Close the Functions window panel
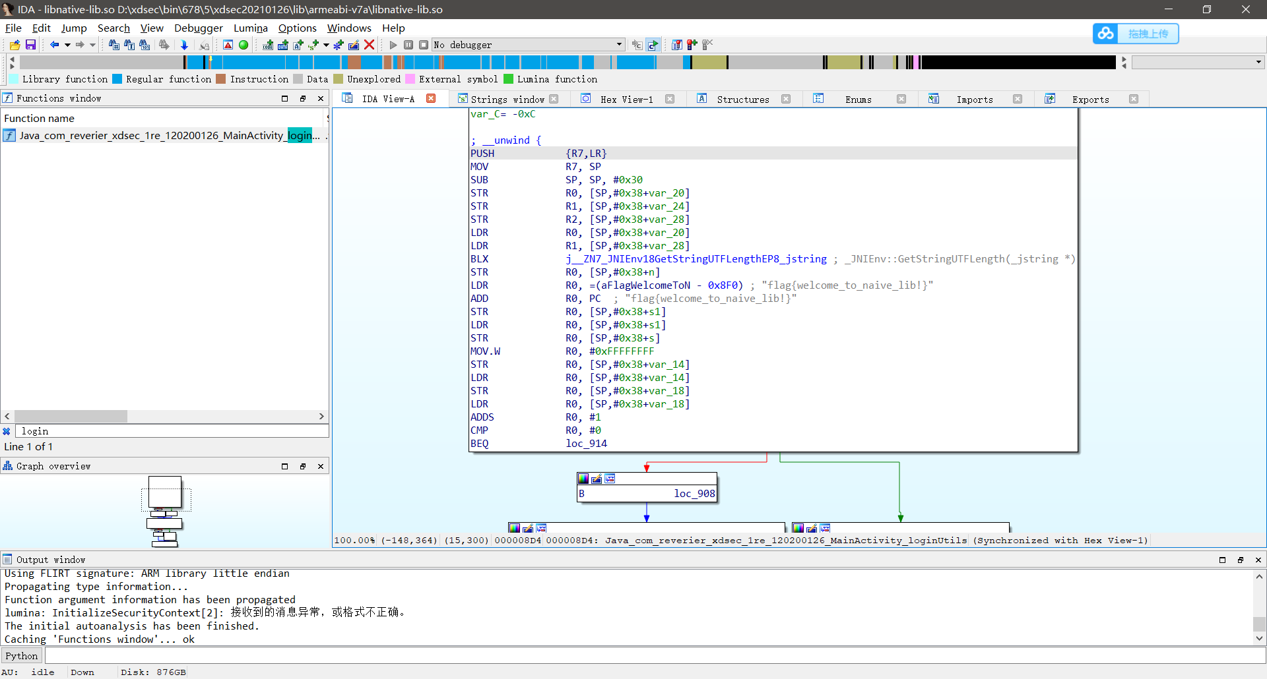Screen dimensions: 1267x679 click(x=321, y=98)
